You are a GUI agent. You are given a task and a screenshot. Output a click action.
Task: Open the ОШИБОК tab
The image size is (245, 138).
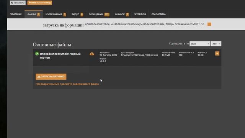(122, 15)
